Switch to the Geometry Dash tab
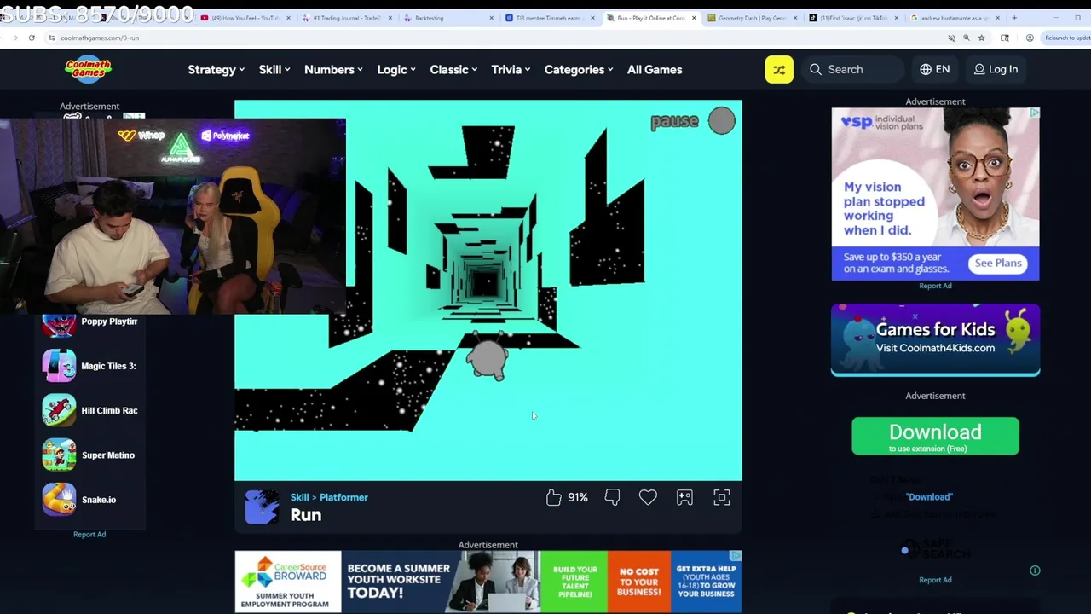 coord(753,18)
